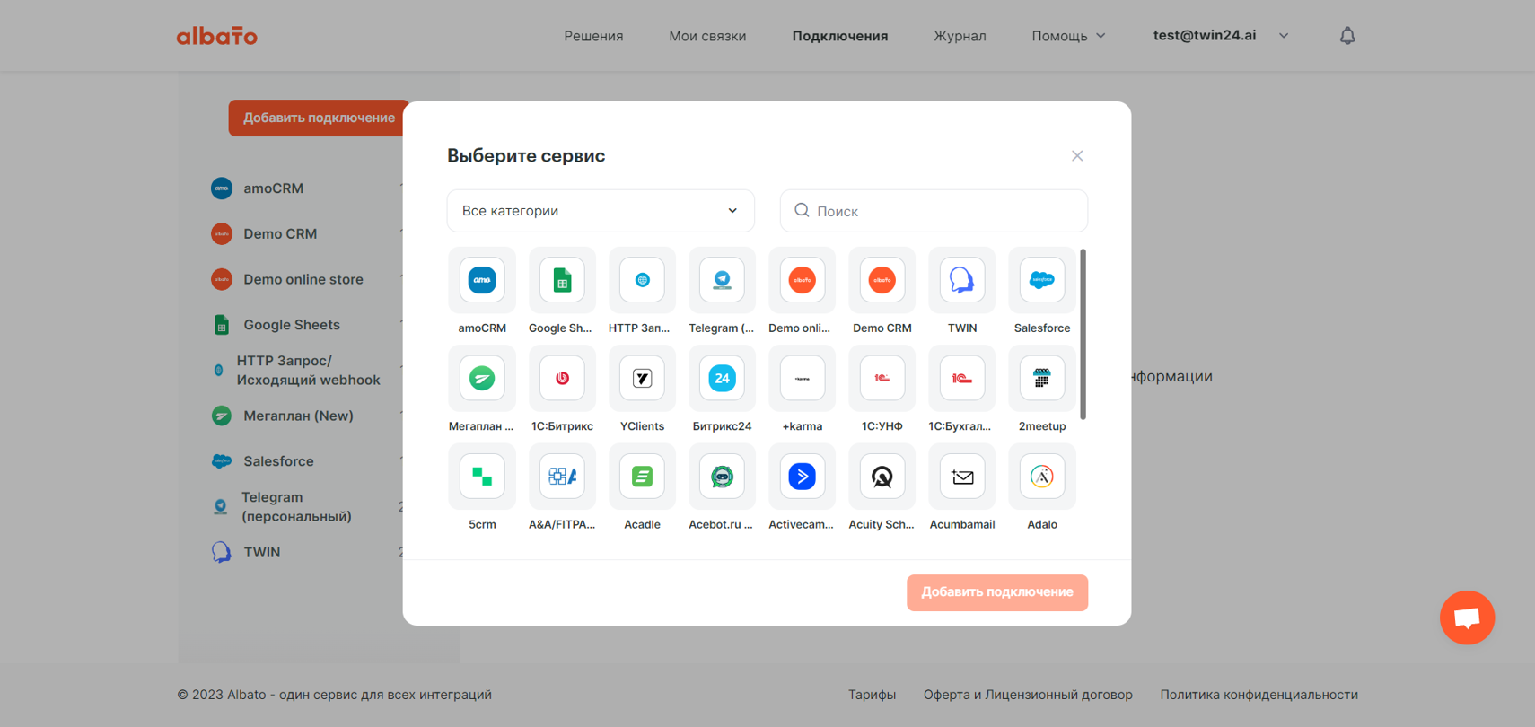The image size is (1535, 727).
Task: Pick the Acumbamail service icon
Action: click(961, 476)
